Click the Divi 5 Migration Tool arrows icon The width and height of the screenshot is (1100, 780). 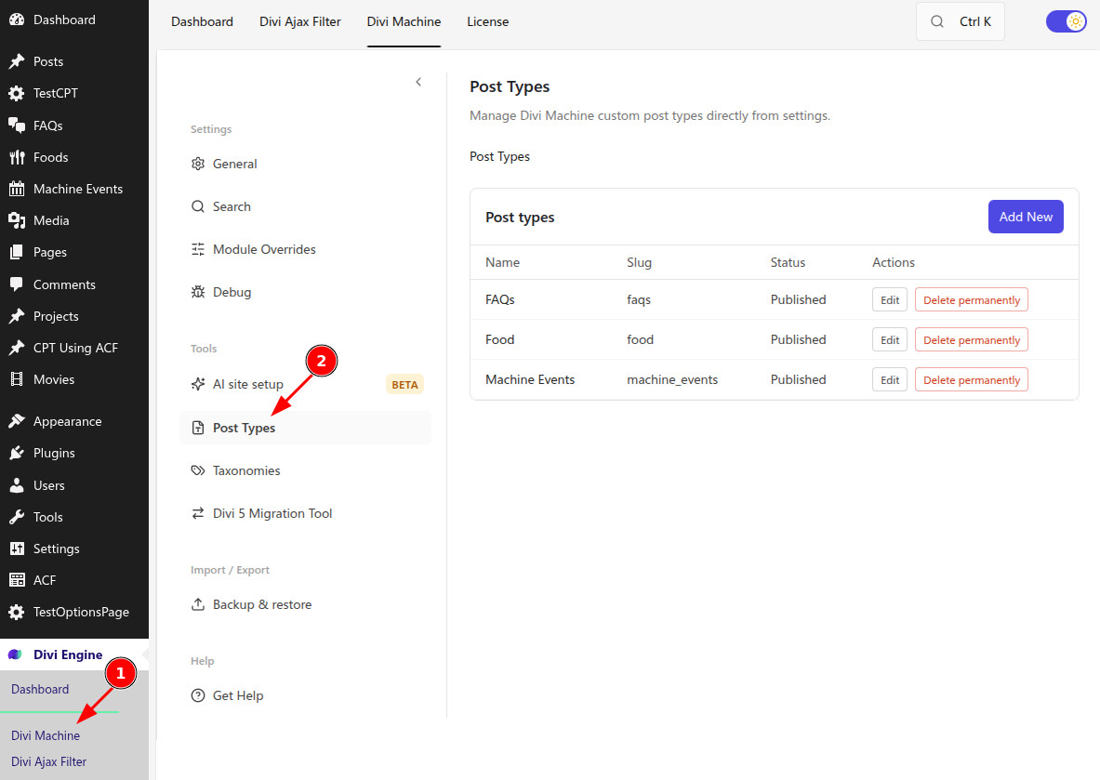198,513
